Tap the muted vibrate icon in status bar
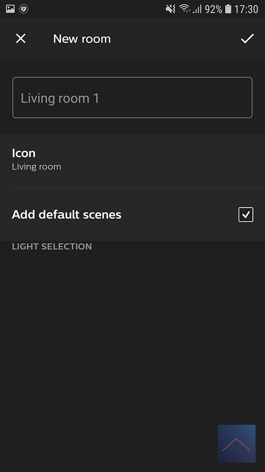 coord(170,9)
